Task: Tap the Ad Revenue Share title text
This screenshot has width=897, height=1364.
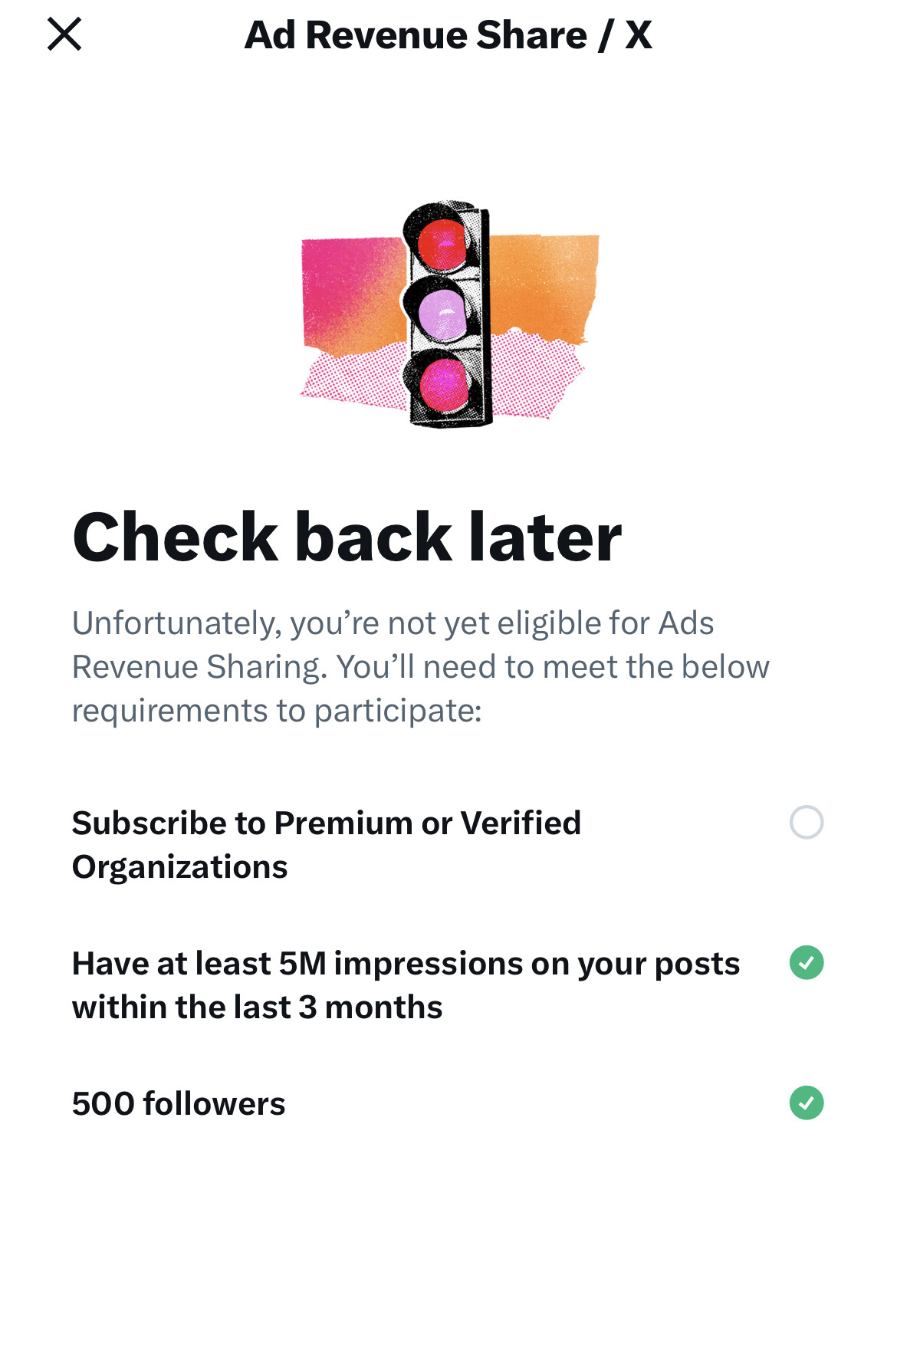Action: (x=416, y=35)
